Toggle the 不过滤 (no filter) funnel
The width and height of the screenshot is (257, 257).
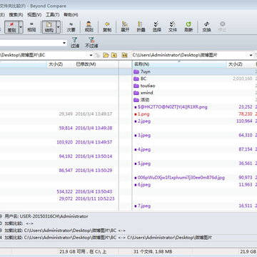[x=91, y=43]
